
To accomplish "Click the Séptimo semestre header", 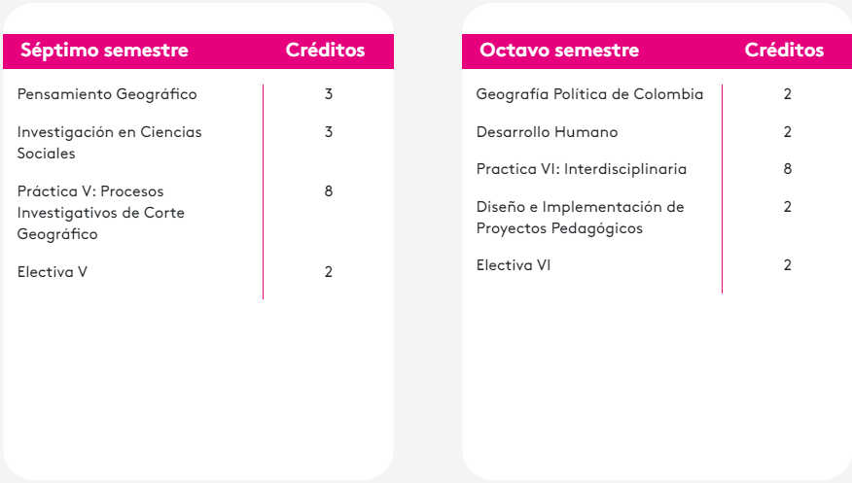I will tap(104, 51).
